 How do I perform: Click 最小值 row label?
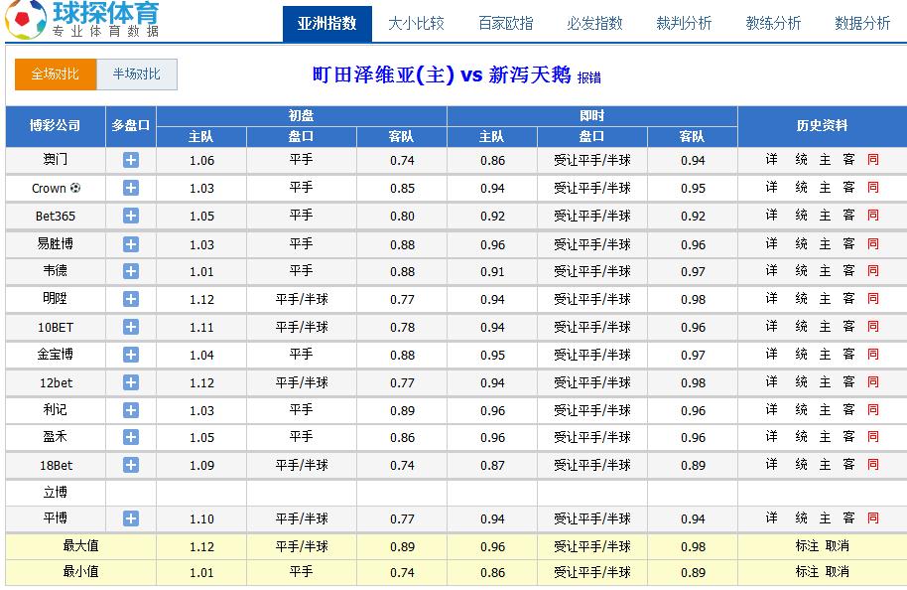pyautogui.click(x=81, y=572)
